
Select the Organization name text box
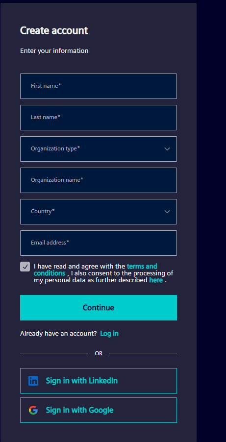(99, 180)
